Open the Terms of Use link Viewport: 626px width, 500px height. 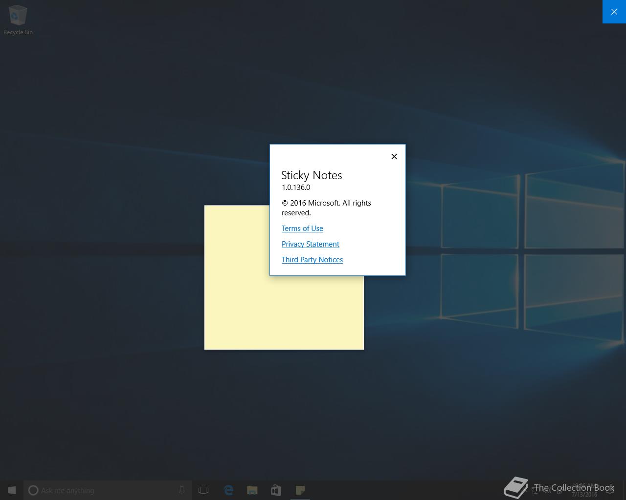[x=302, y=229]
